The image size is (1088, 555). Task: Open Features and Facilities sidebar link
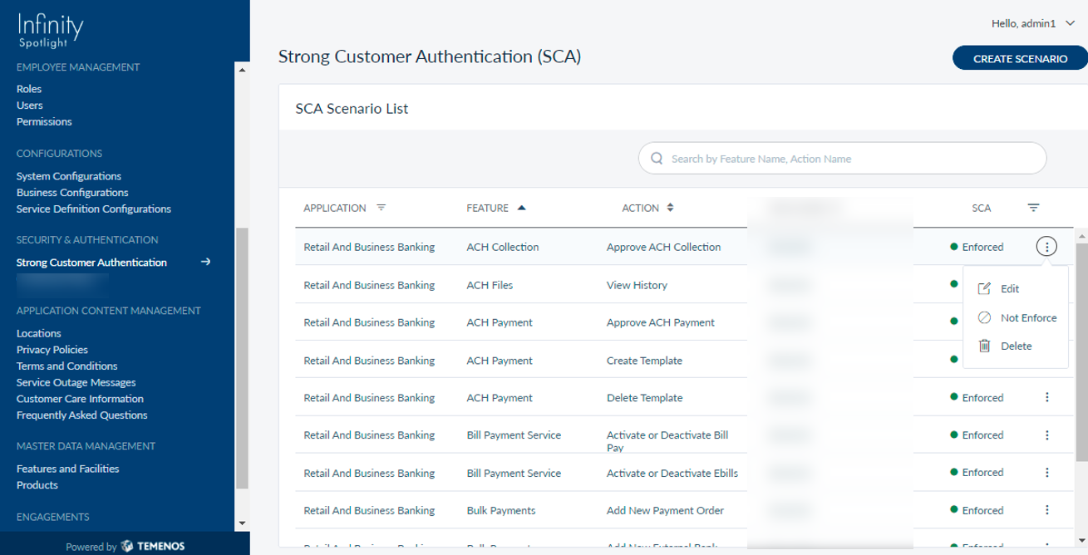tap(67, 469)
